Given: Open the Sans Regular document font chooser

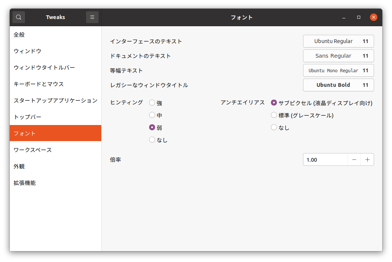Looking at the screenshot, I should coord(338,56).
